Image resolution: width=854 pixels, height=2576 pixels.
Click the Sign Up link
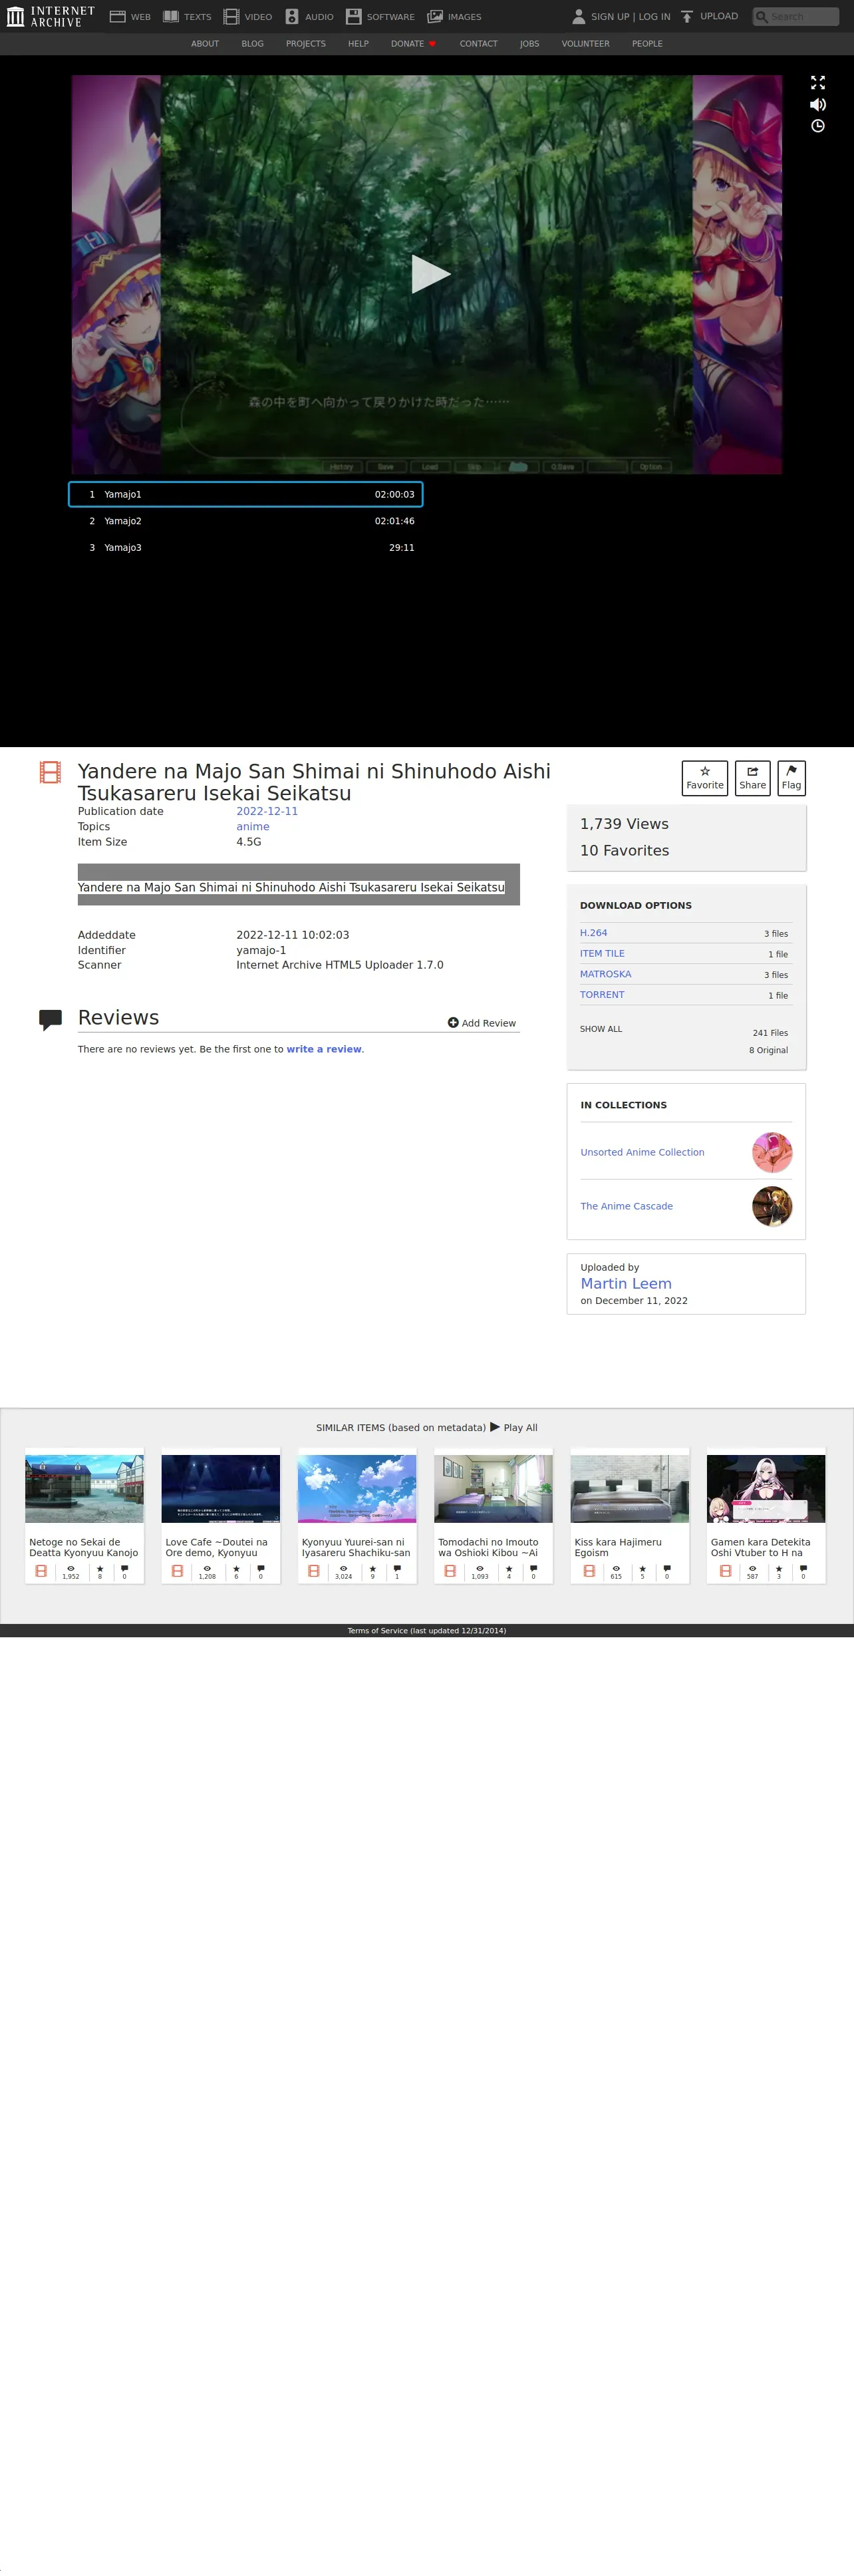click(610, 17)
